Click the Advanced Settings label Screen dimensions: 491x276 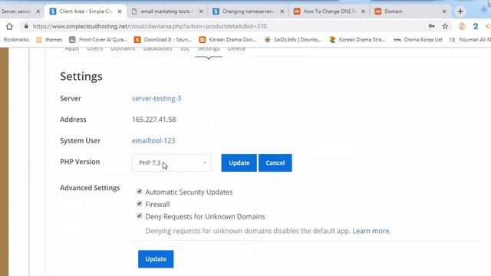[x=90, y=188]
